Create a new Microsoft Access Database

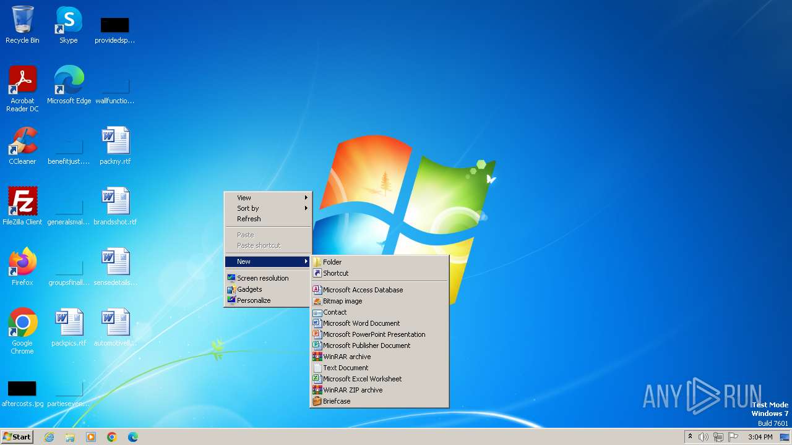coord(379,290)
